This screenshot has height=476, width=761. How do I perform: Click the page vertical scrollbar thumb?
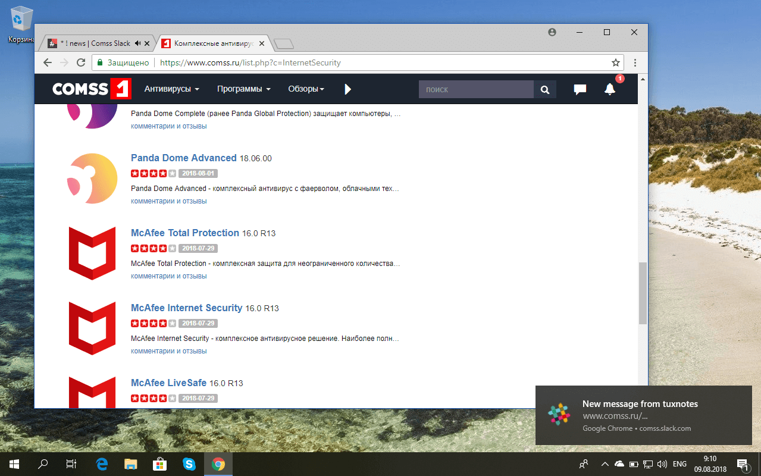[x=643, y=293]
